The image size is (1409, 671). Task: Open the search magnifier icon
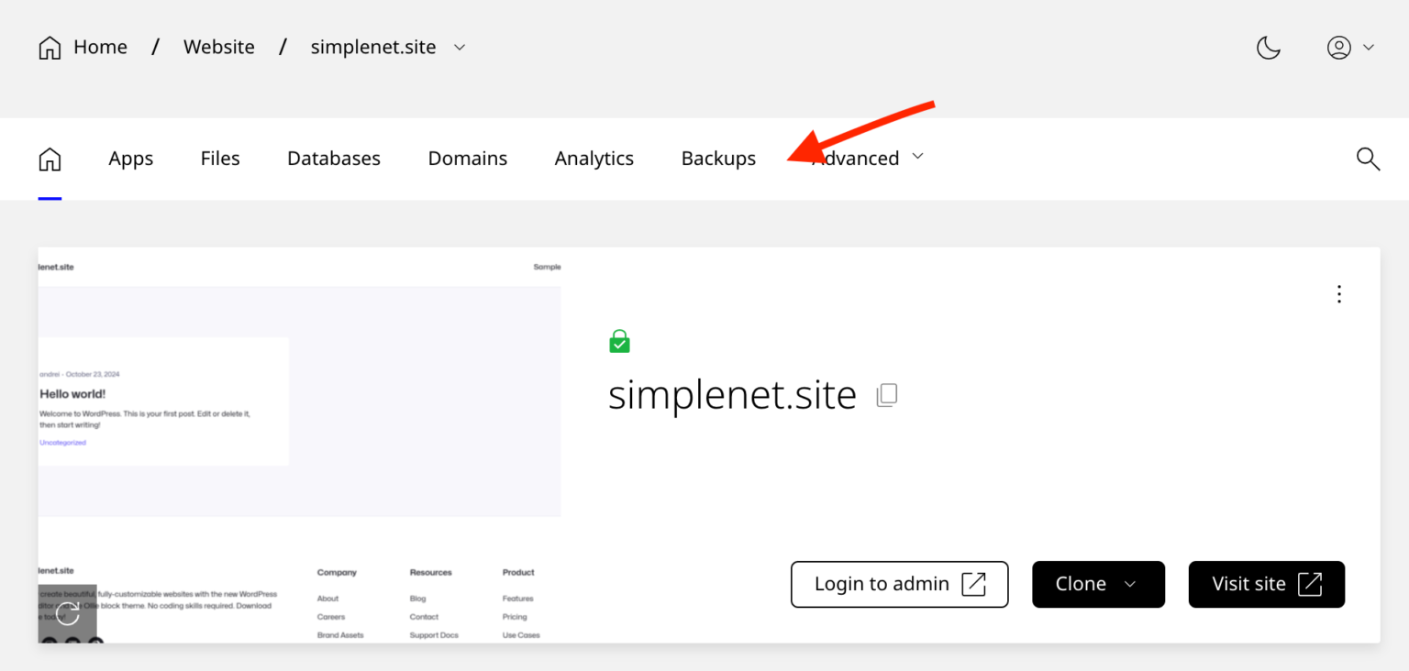pos(1368,159)
